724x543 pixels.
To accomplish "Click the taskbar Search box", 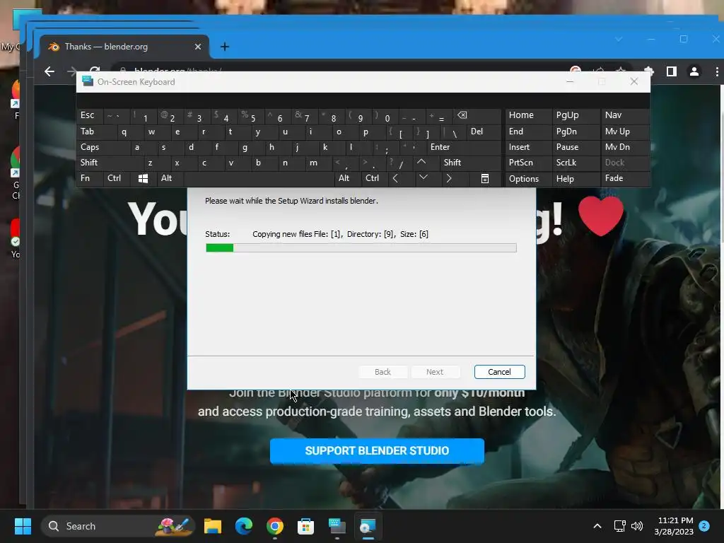I will (118, 526).
